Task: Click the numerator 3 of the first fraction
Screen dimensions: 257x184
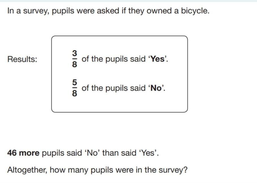Action: coord(74,53)
